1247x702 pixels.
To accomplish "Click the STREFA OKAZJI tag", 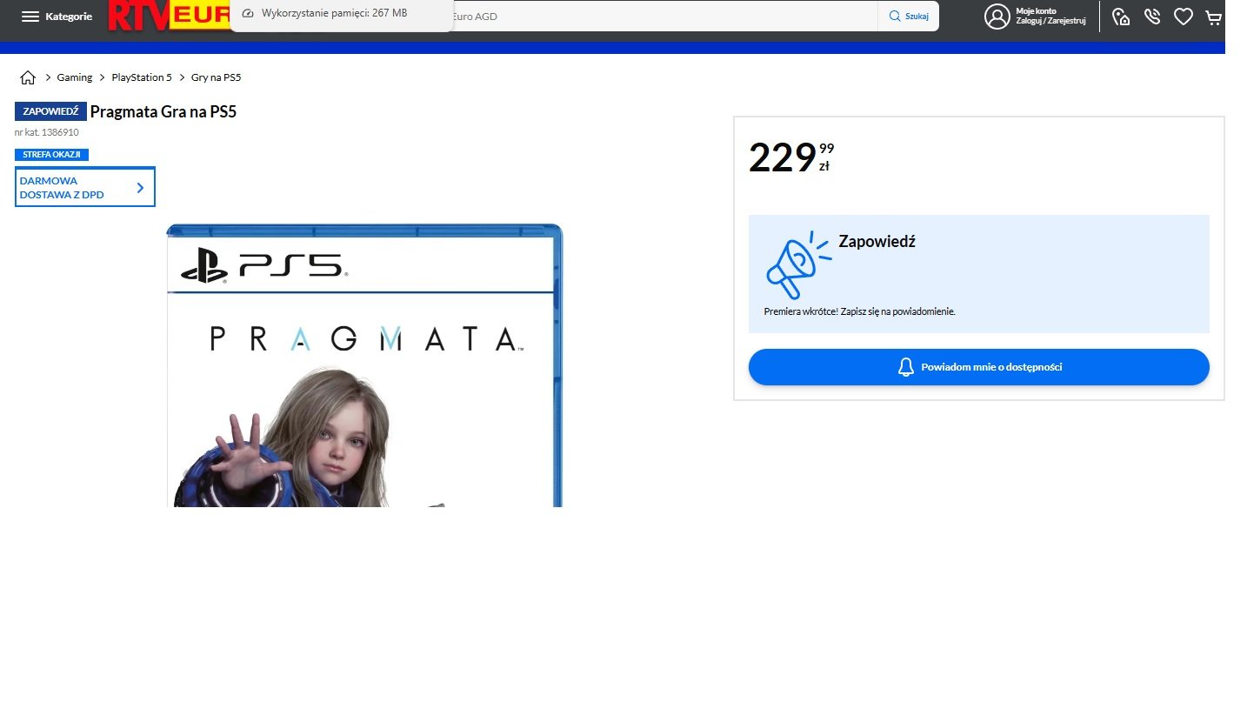I will click(x=51, y=155).
